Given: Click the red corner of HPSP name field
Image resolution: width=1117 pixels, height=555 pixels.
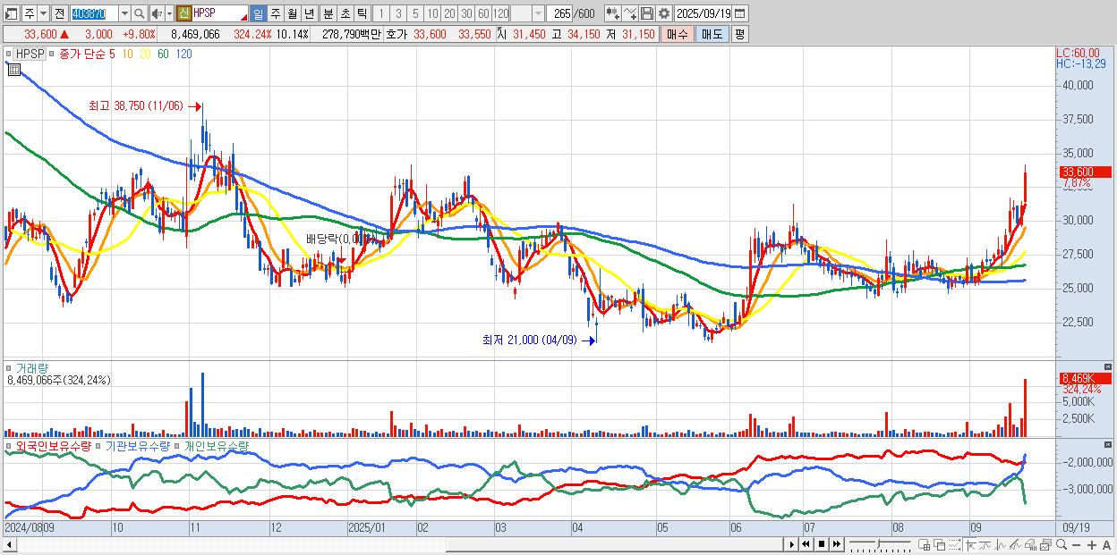Looking at the screenshot, I should (243, 18).
